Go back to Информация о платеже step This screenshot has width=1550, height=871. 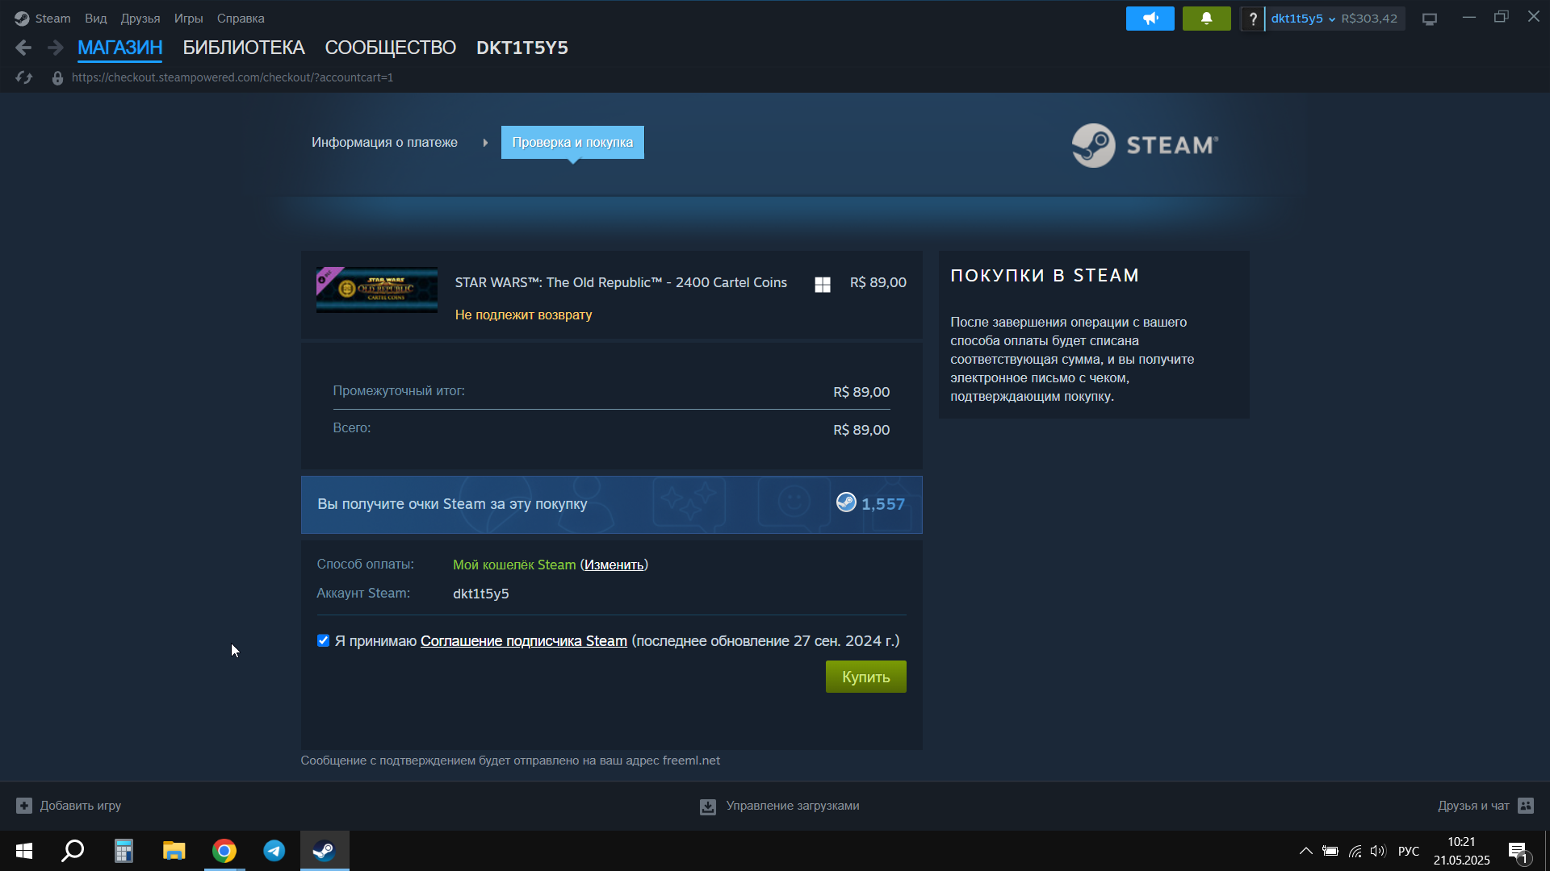384,143
